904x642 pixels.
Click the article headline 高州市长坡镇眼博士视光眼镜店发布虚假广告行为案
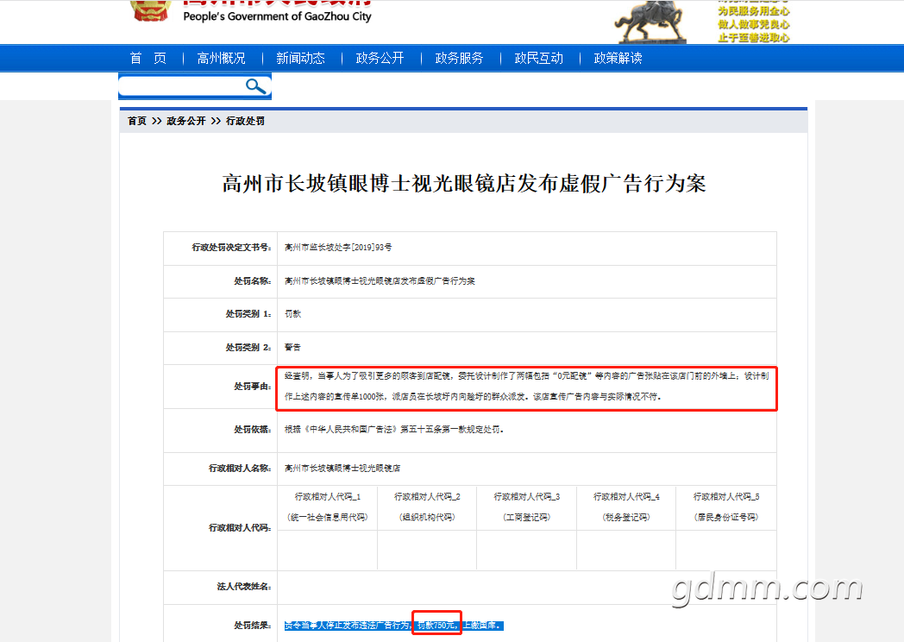tap(464, 184)
